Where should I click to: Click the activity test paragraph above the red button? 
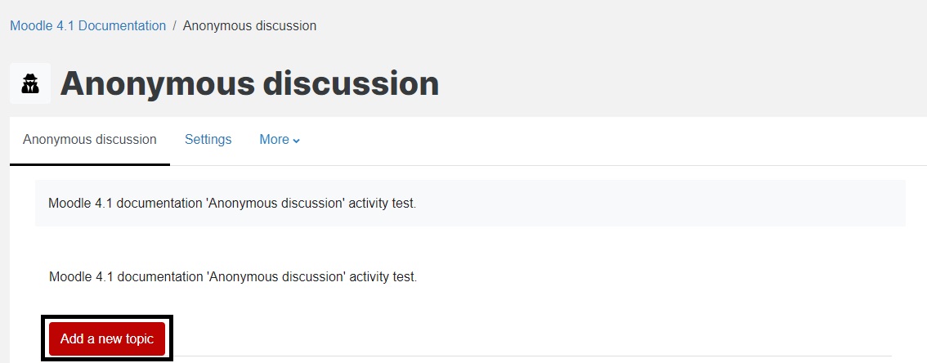click(x=233, y=276)
